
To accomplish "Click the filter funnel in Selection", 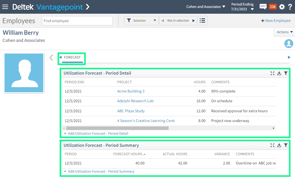I will click(129, 21).
